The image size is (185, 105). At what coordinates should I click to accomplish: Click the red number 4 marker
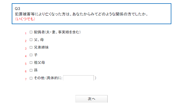coord(26,56)
